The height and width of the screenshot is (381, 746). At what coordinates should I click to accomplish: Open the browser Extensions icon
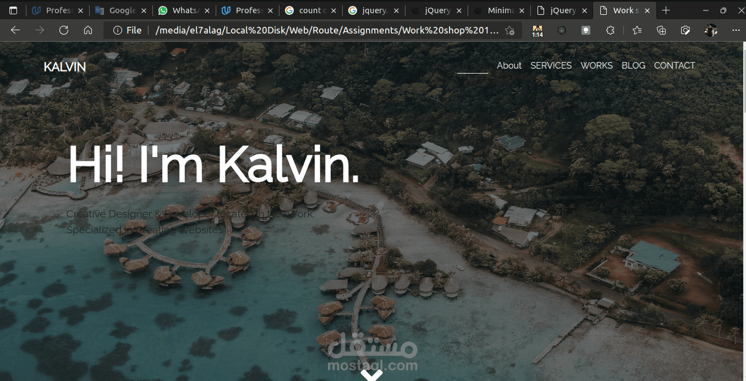tap(610, 30)
